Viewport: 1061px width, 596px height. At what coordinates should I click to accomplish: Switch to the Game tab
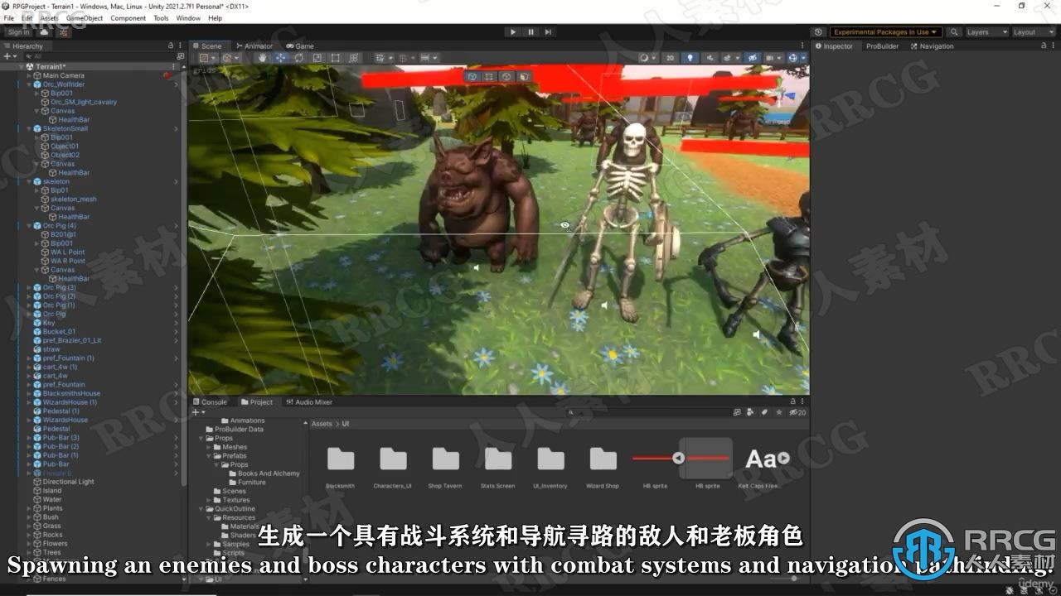300,46
